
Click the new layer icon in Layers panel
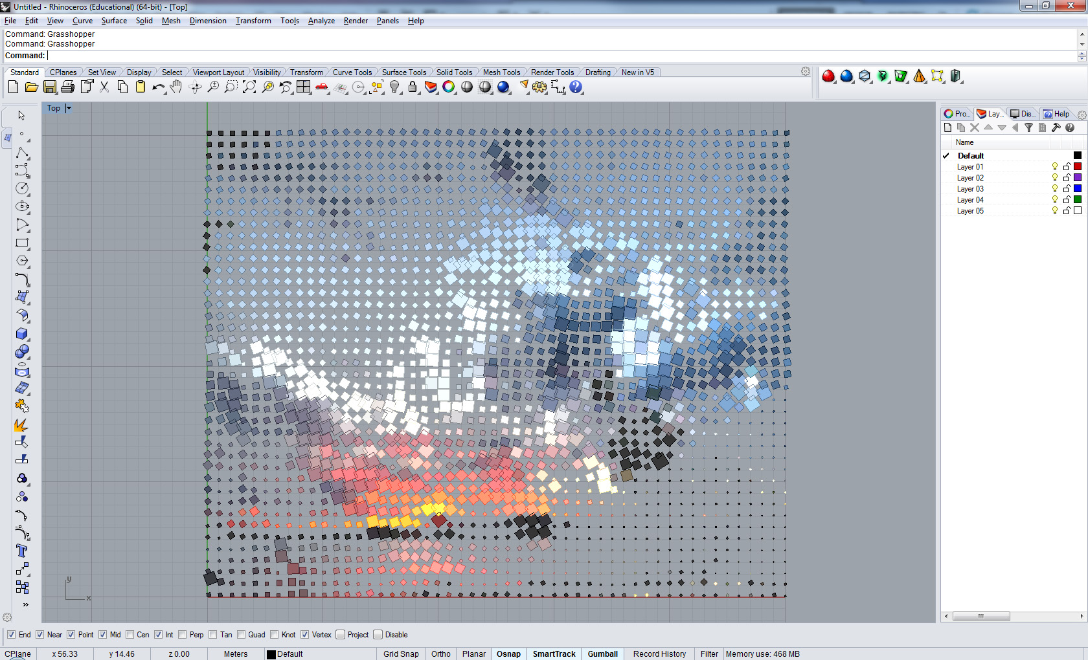click(x=948, y=128)
